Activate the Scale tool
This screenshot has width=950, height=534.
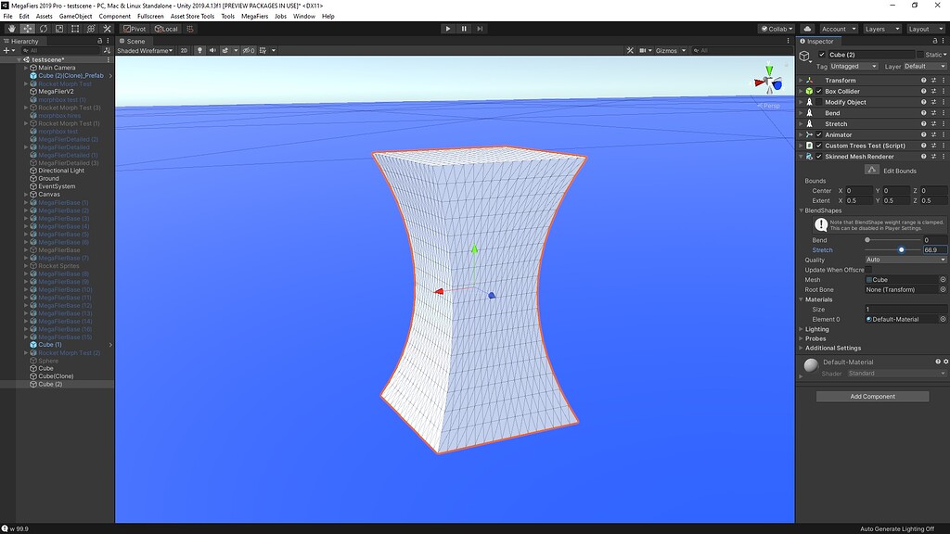point(58,29)
